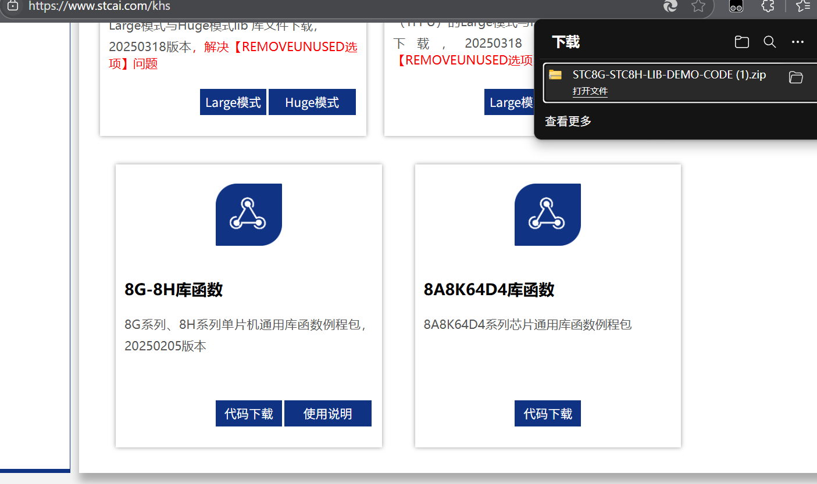Image resolution: width=817 pixels, height=484 pixels.
Task: Click the 8G-8H库函数 card icon
Action: point(249,214)
